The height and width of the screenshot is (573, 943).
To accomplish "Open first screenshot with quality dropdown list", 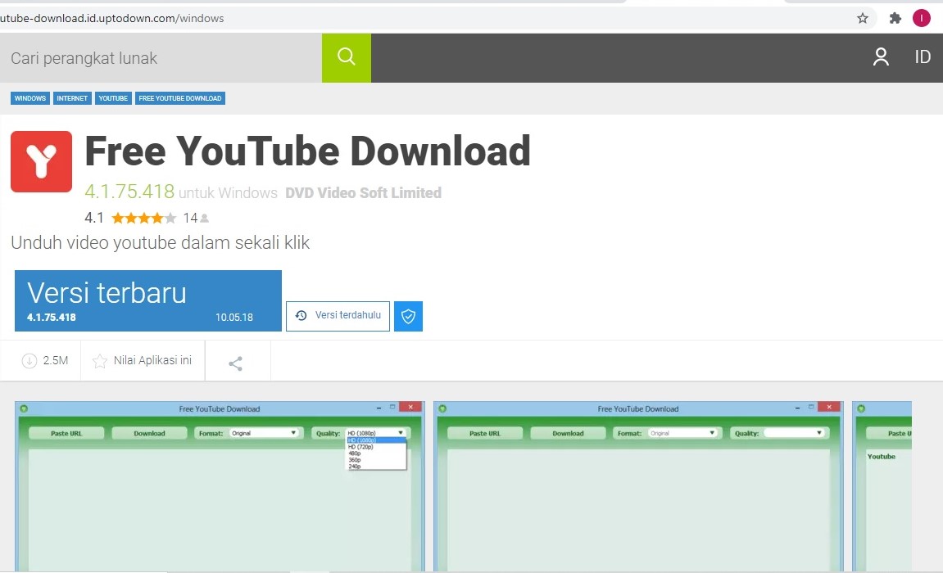I will (x=220, y=486).
